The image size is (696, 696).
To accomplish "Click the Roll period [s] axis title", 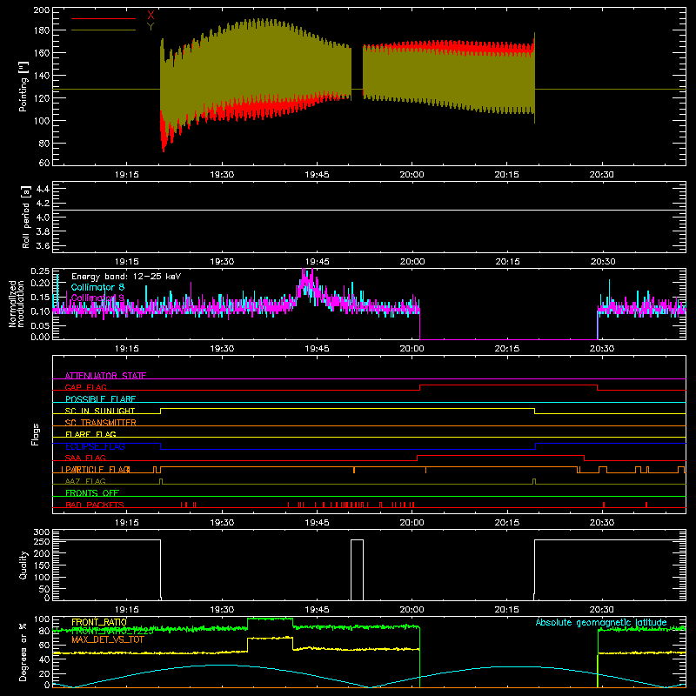I will click(x=26, y=217).
